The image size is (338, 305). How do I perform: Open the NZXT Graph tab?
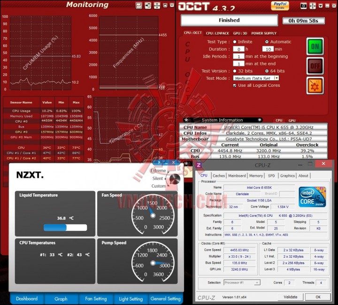pyautogui.click(x=61, y=299)
